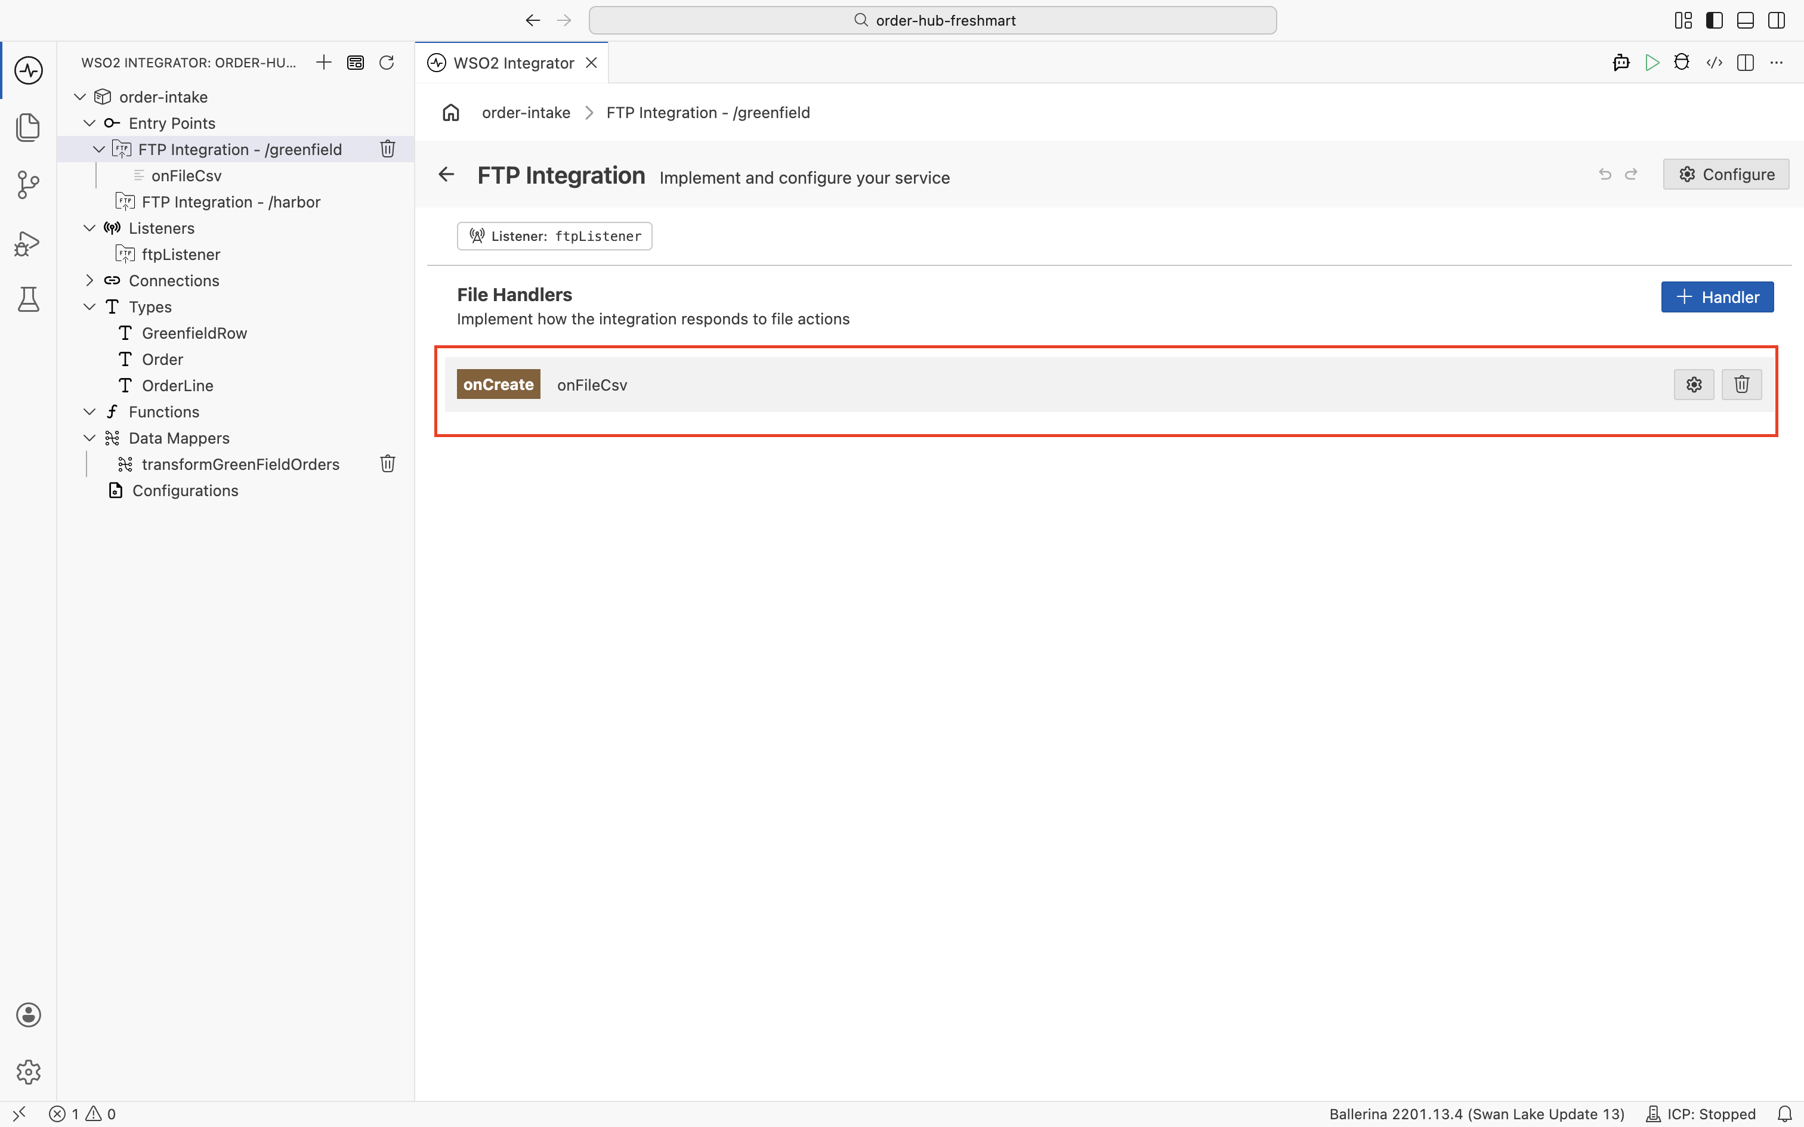The image size is (1804, 1127).
Task: Toggle the secondary side bar layout icon
Action: (1777, 20)
